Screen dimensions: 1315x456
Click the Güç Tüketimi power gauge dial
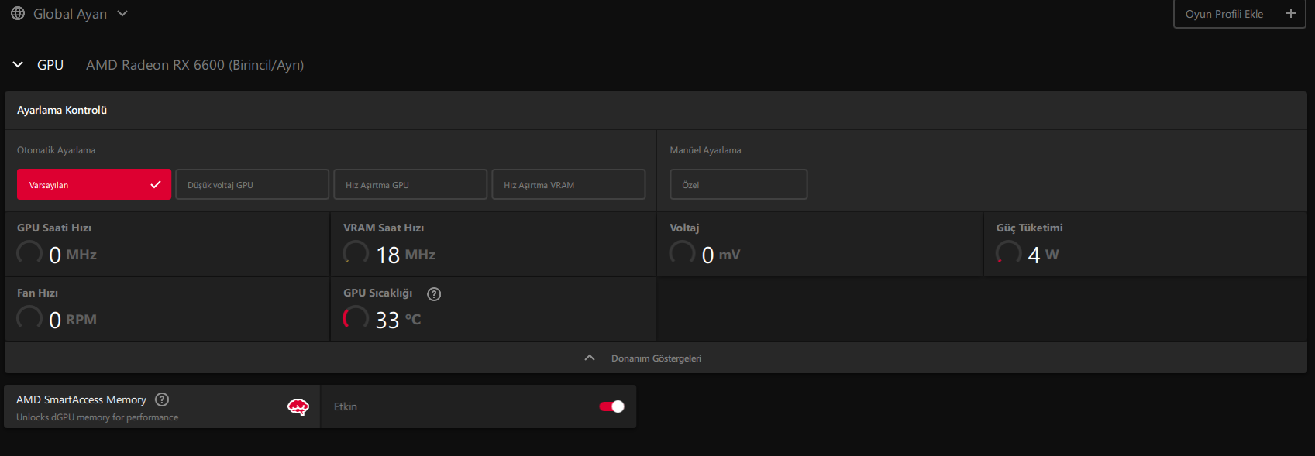(x=1008, y=253)
